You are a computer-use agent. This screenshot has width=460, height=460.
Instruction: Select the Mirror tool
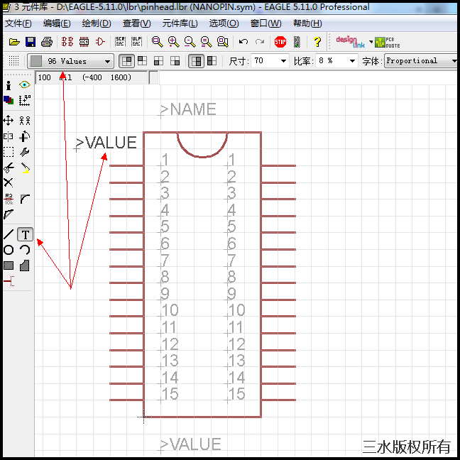click(x=9, y=136)
